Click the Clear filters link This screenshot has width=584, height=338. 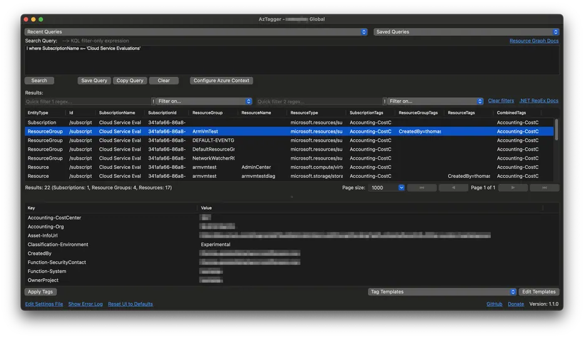[x=501, y=101]
